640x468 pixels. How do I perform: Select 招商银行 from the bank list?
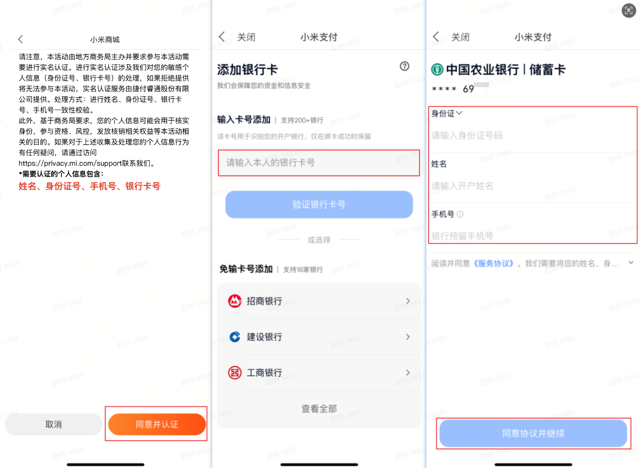[x=319, y=301]
